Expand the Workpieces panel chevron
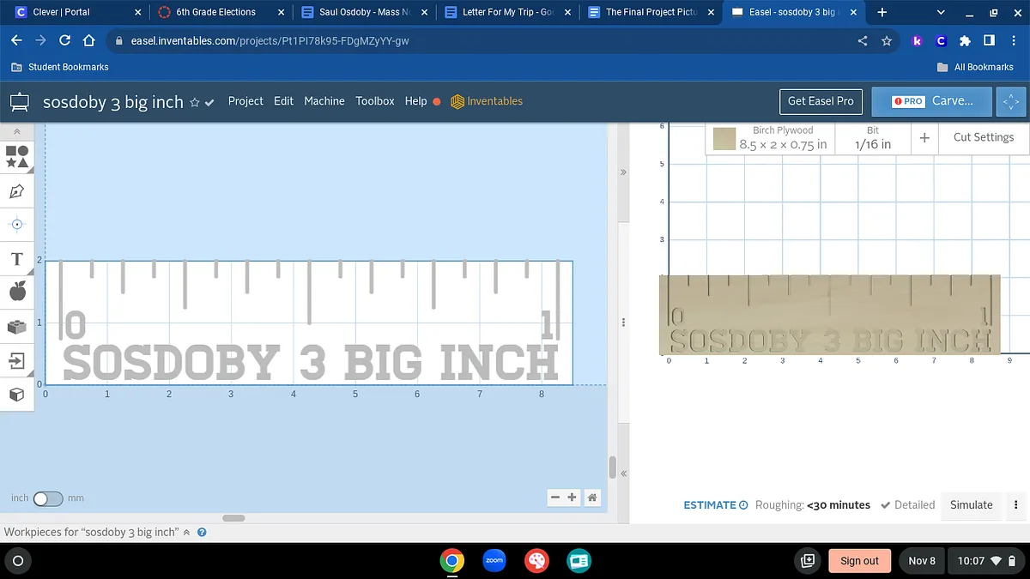 point(186,532)
